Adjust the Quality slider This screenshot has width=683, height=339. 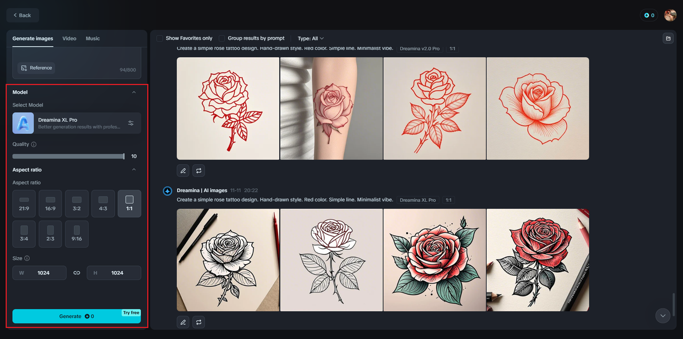pyautogui.click(x=69, y=156)
